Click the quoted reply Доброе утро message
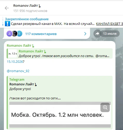Screen dimensions: 123x130 [x=60, y=53]
